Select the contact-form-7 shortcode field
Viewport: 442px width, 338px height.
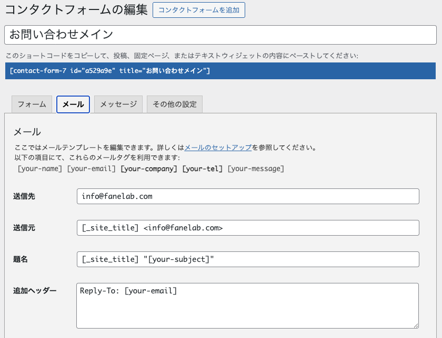(x=220, y=71)
